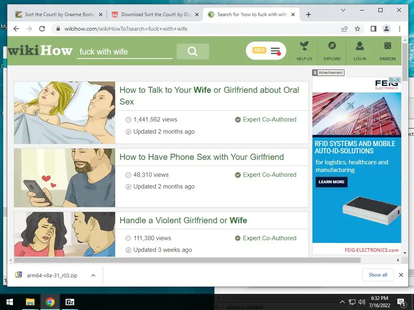Reload the current page
The width and height of the screenshot is (414, 310).
(x=42, y=29)
